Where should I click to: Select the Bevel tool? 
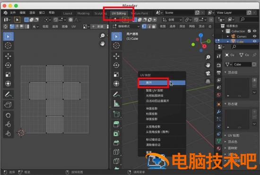click(116, 143)
